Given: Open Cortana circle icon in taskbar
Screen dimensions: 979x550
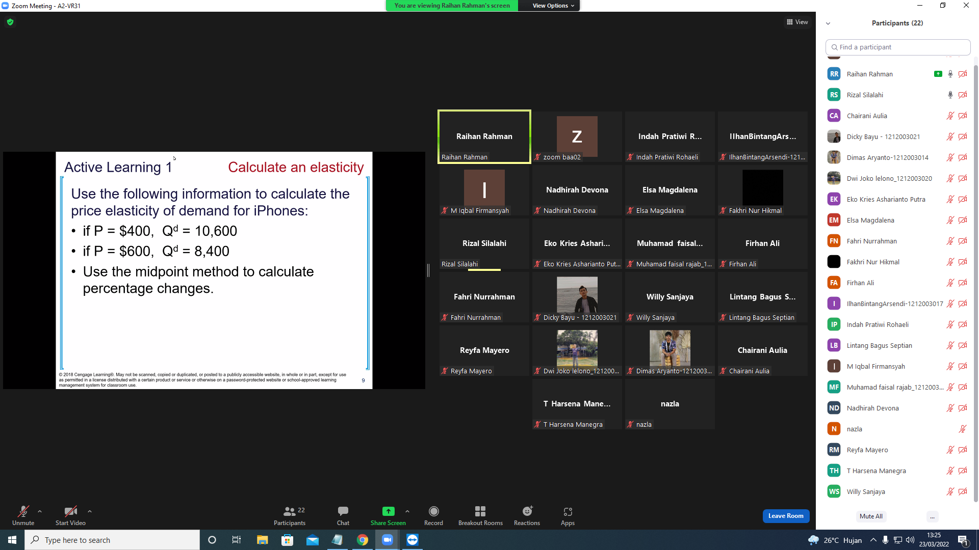Looking at the screenshot, I should pyautogui.click(x=212, y=540).
